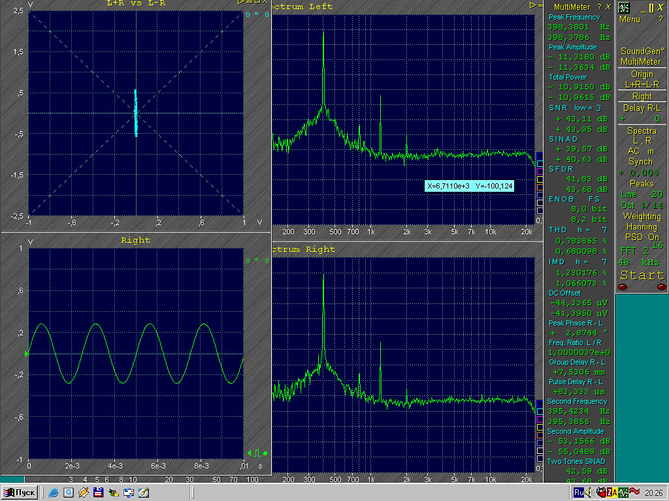Change the Hanning weighting window selection

tap(641, 227)
